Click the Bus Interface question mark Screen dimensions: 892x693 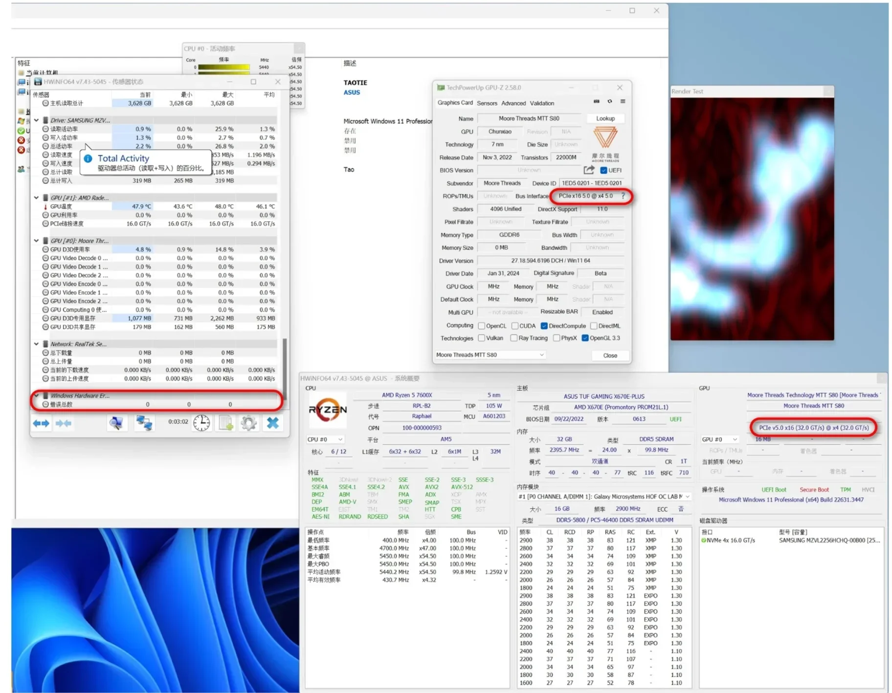(x=623, y=196)
